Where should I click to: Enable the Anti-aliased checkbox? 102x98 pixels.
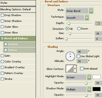pyautogui.click(x=82, y=69)
